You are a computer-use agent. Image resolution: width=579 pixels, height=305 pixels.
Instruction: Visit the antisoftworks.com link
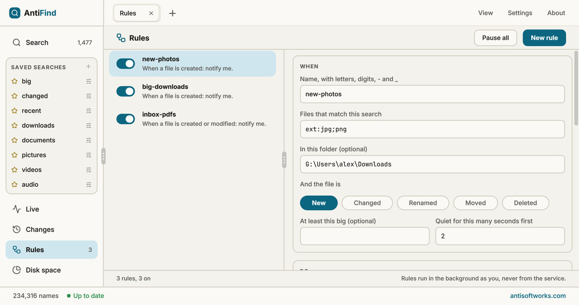pyautogui.click(x=538, y=296)
